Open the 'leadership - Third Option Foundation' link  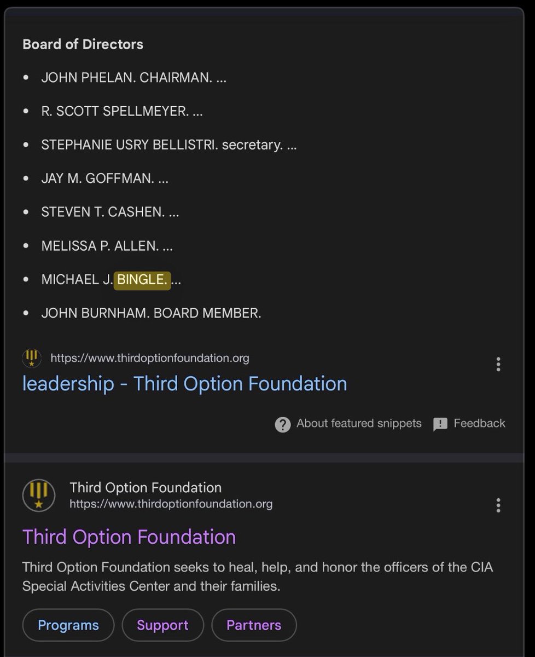pyautogui.click(x=184, y=384)
